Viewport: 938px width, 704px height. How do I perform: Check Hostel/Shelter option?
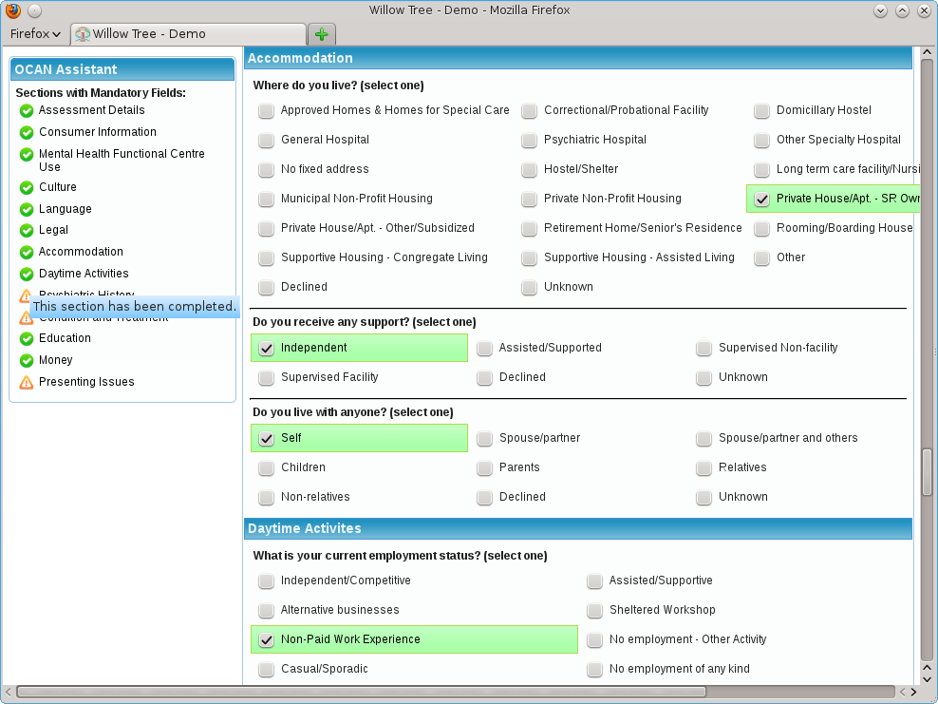click(x=530, y=169)
